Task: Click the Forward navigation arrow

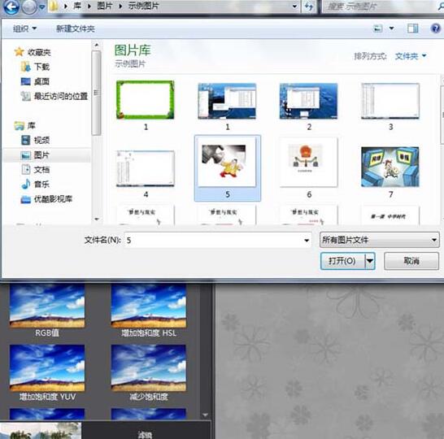Action: [29, 7]
